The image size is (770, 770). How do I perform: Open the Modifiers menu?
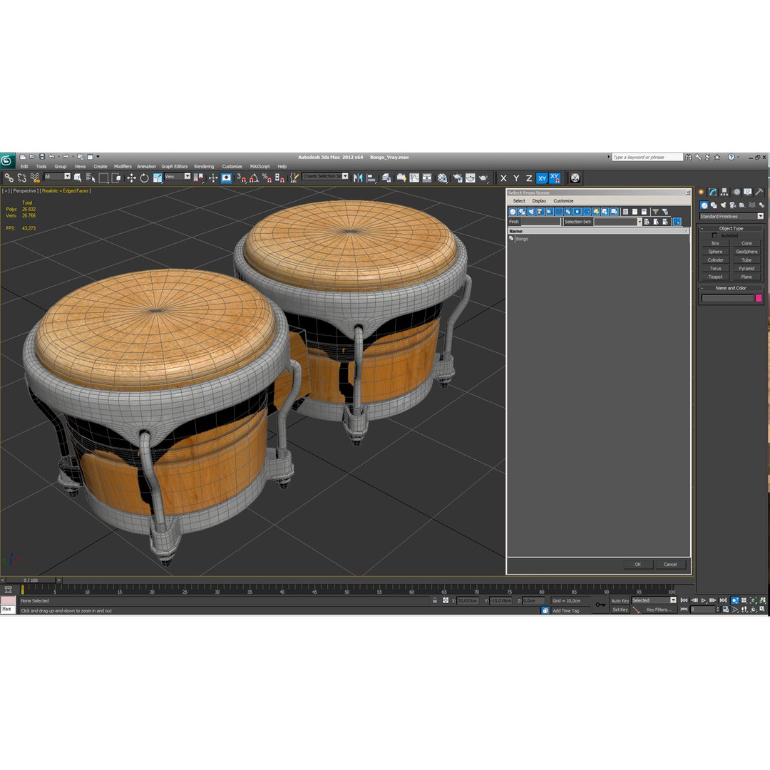click(123, 166)
